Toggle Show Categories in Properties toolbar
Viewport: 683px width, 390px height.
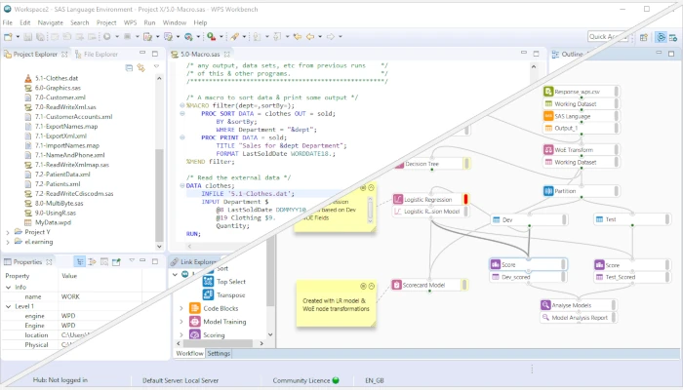pos(80,261)
